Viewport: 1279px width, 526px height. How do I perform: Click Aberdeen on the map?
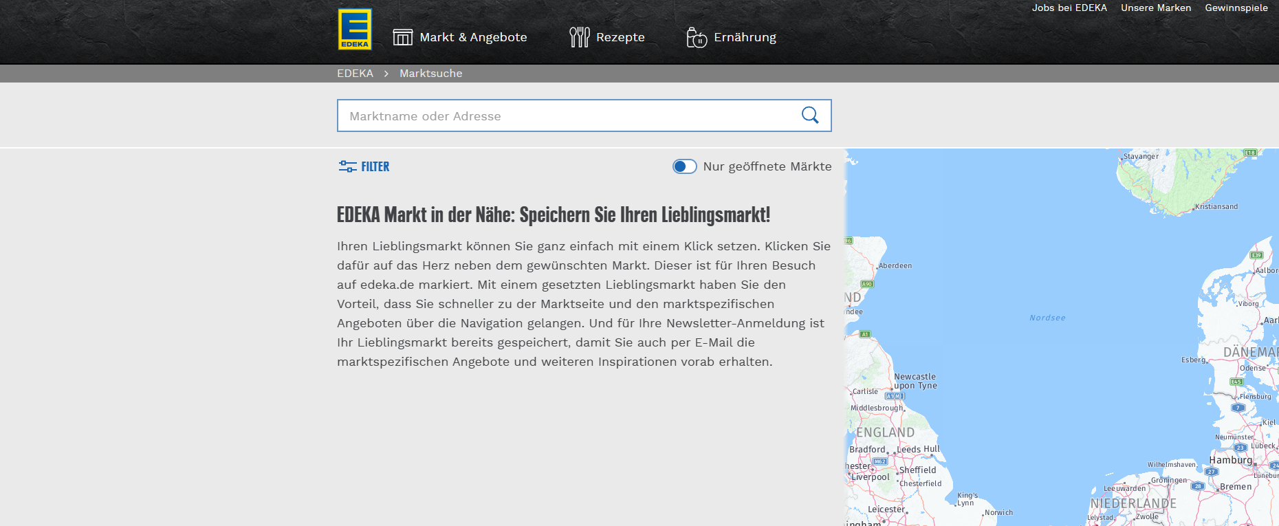point(895,265)
